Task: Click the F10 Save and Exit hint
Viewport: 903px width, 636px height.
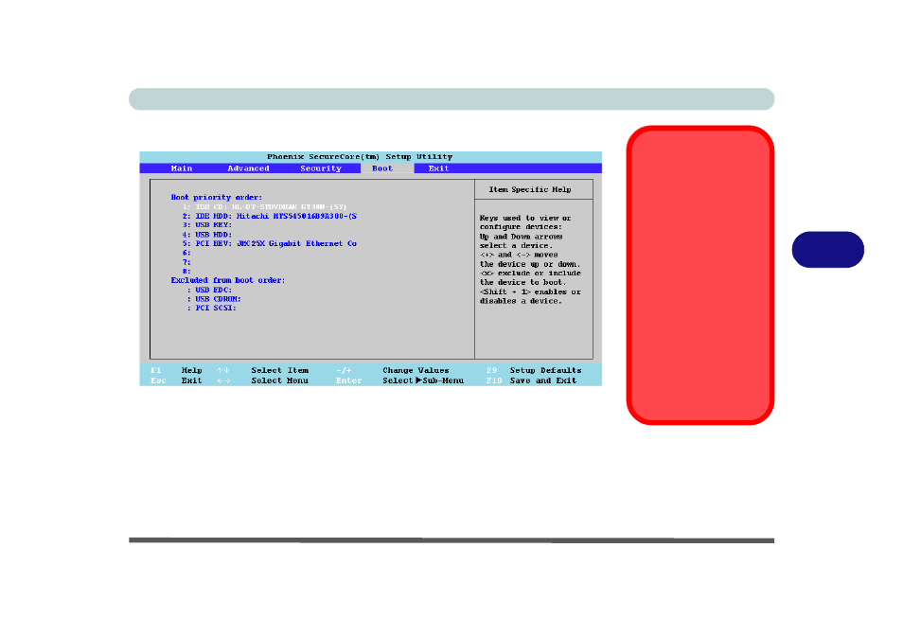Action: click(532, 381)
